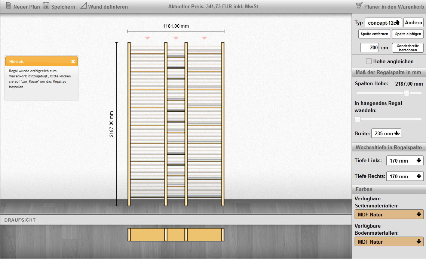The height and width of the screenshot is (259, 426).
Task: Expand the Tiefe Rechts dropdown
Action: 405,176
